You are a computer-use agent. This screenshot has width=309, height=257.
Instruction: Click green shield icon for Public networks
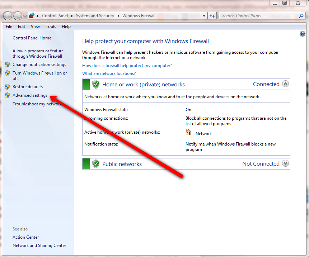click(96, 164)
